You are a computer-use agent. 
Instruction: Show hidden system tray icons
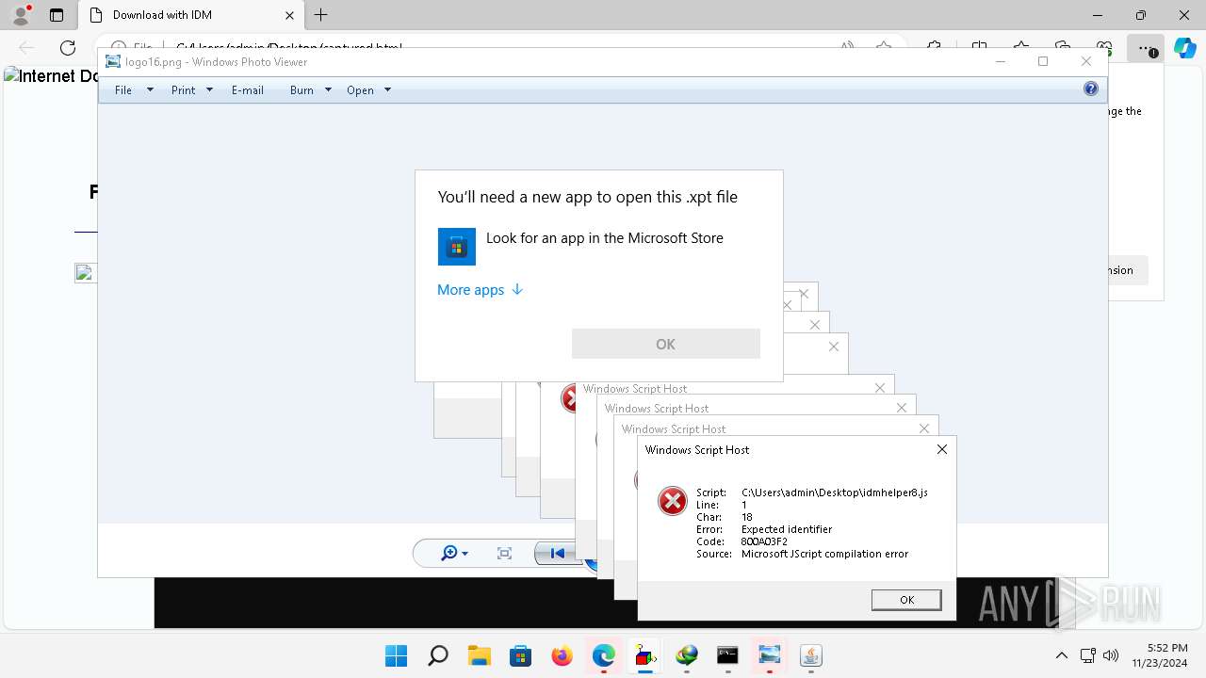(x=1062, y=655)
